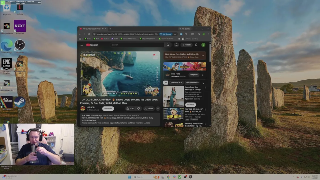The height and width of the screenshot is (180, 320).
Task: Share the video
Action: pyautogui.click(x=148, y=108)
